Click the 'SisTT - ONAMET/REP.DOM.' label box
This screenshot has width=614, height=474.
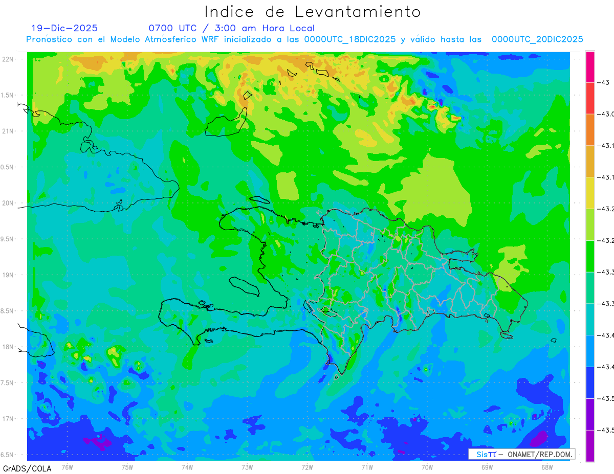(x=522, y=454)
